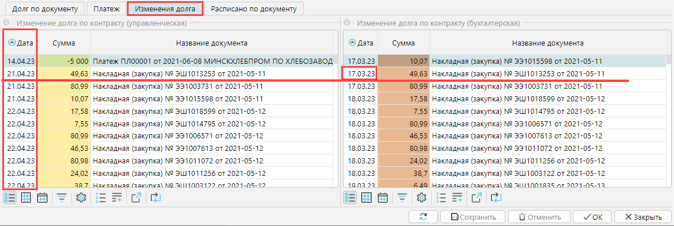This screenshot has height=226, width=674.
Task: Collapse управленческая debt change section
Action: [x=6, y=23]
